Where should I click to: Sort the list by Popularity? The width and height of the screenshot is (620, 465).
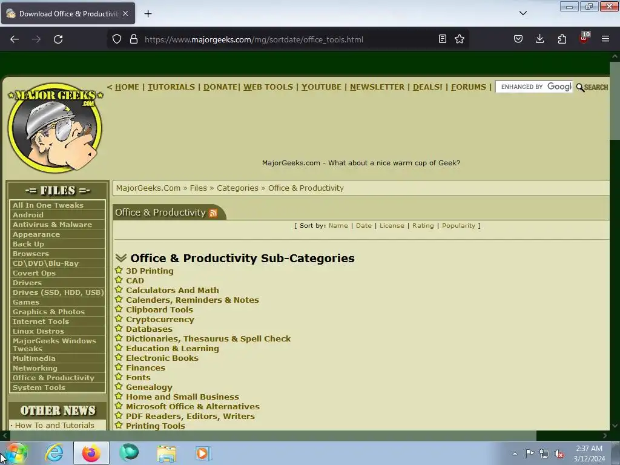pos(458,225)
